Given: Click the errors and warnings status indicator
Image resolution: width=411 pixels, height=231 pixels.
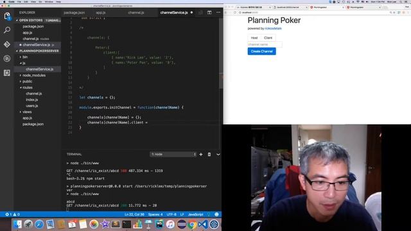Looking at the screenshot, I should pos(12,214).
